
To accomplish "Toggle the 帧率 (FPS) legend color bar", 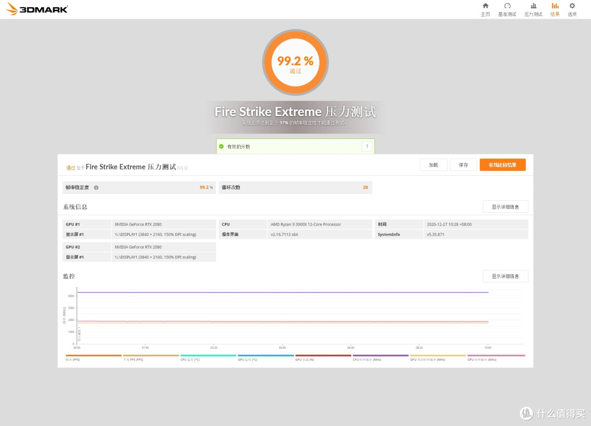I will pos(94,355).
